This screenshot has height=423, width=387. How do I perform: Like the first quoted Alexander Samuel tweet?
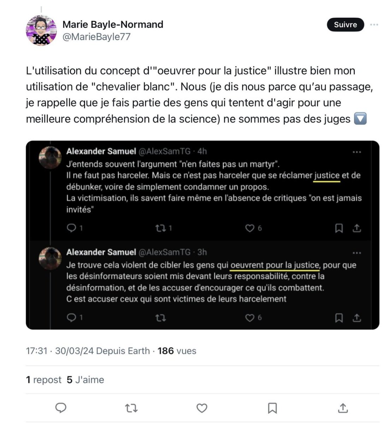tap(250, 228)
